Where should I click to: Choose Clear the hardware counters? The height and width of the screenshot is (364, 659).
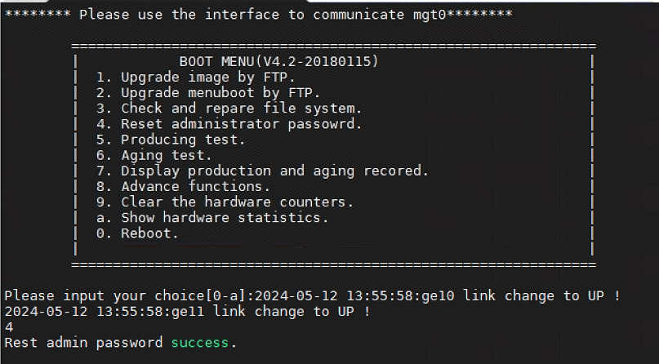(225, 202)
